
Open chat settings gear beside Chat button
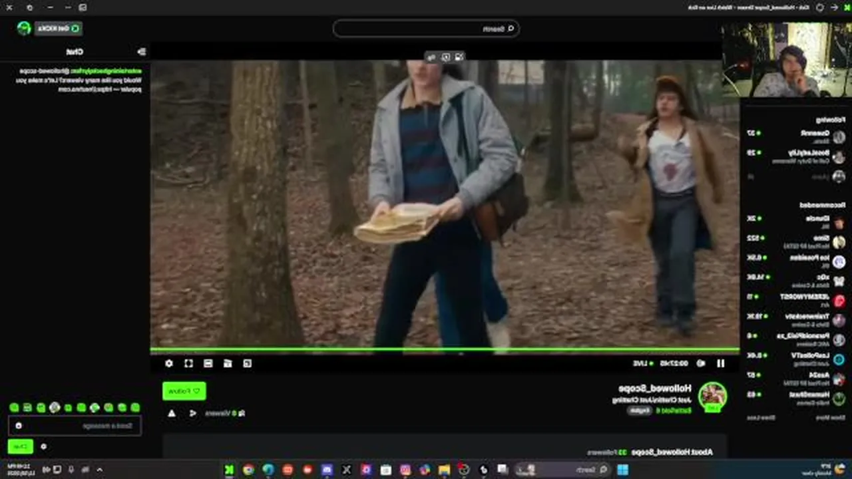tap(43, 446)
